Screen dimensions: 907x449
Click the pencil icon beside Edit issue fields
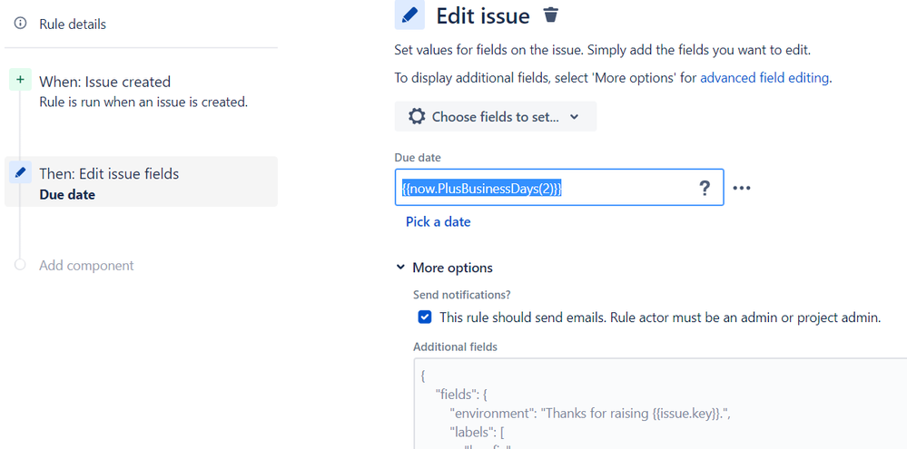point(20,172)
